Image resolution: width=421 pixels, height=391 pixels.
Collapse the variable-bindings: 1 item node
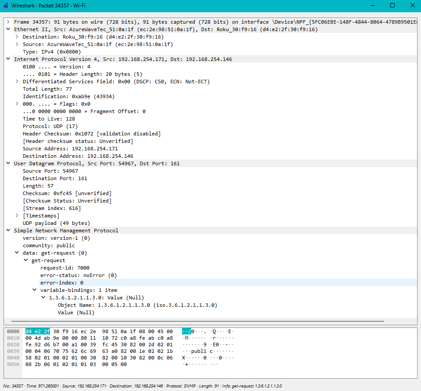[34, 290]
